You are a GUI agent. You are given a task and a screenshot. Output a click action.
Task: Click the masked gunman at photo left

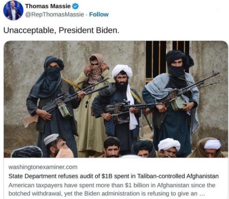(53, 97)
